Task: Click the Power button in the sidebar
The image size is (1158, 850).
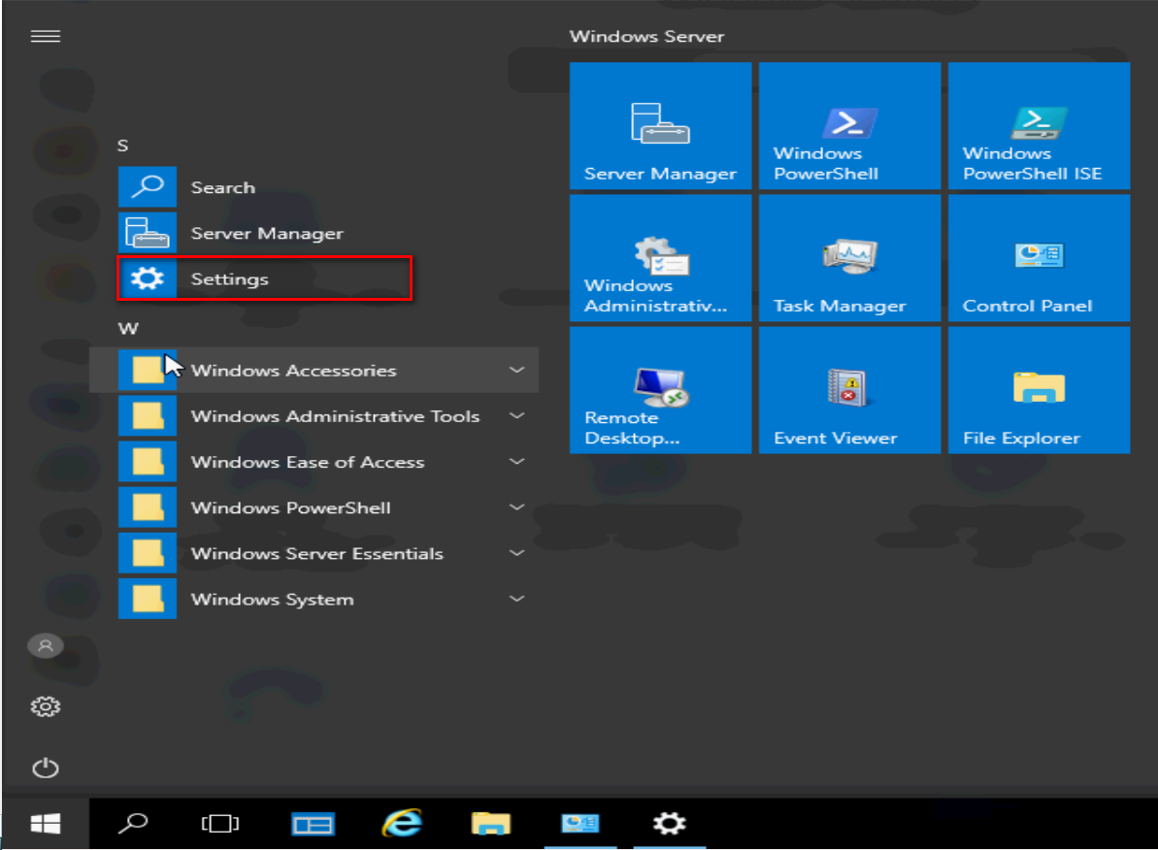Action: pyautogui.click(x=46, y=768)
